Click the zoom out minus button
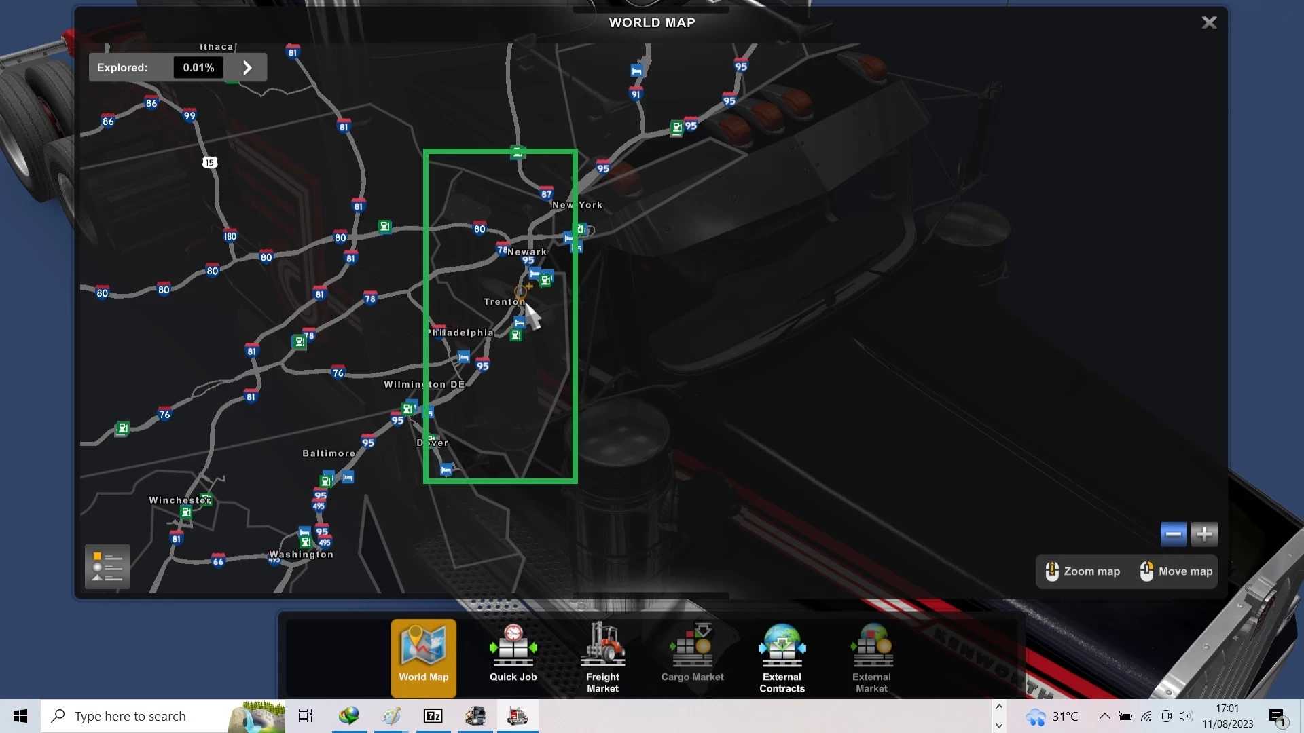Viewport: 1304px width, 733px height. pyautogui.click(x=1173, y=534)
